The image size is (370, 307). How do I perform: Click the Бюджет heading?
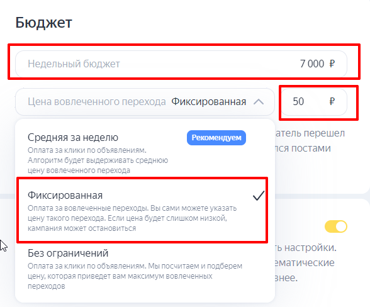(x=43, y=23)
